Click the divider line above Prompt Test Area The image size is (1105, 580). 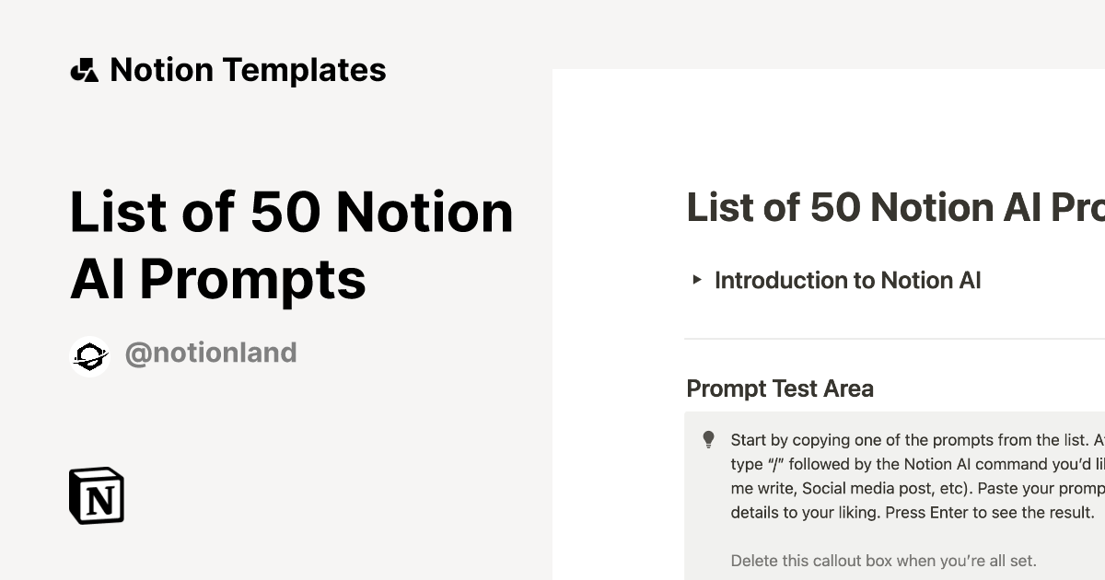893,339
